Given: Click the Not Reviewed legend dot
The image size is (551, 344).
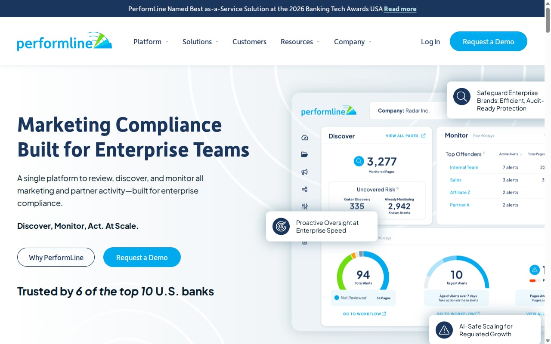Looking at the screenshot, I should pyautogui.click(x=337, y=298).
